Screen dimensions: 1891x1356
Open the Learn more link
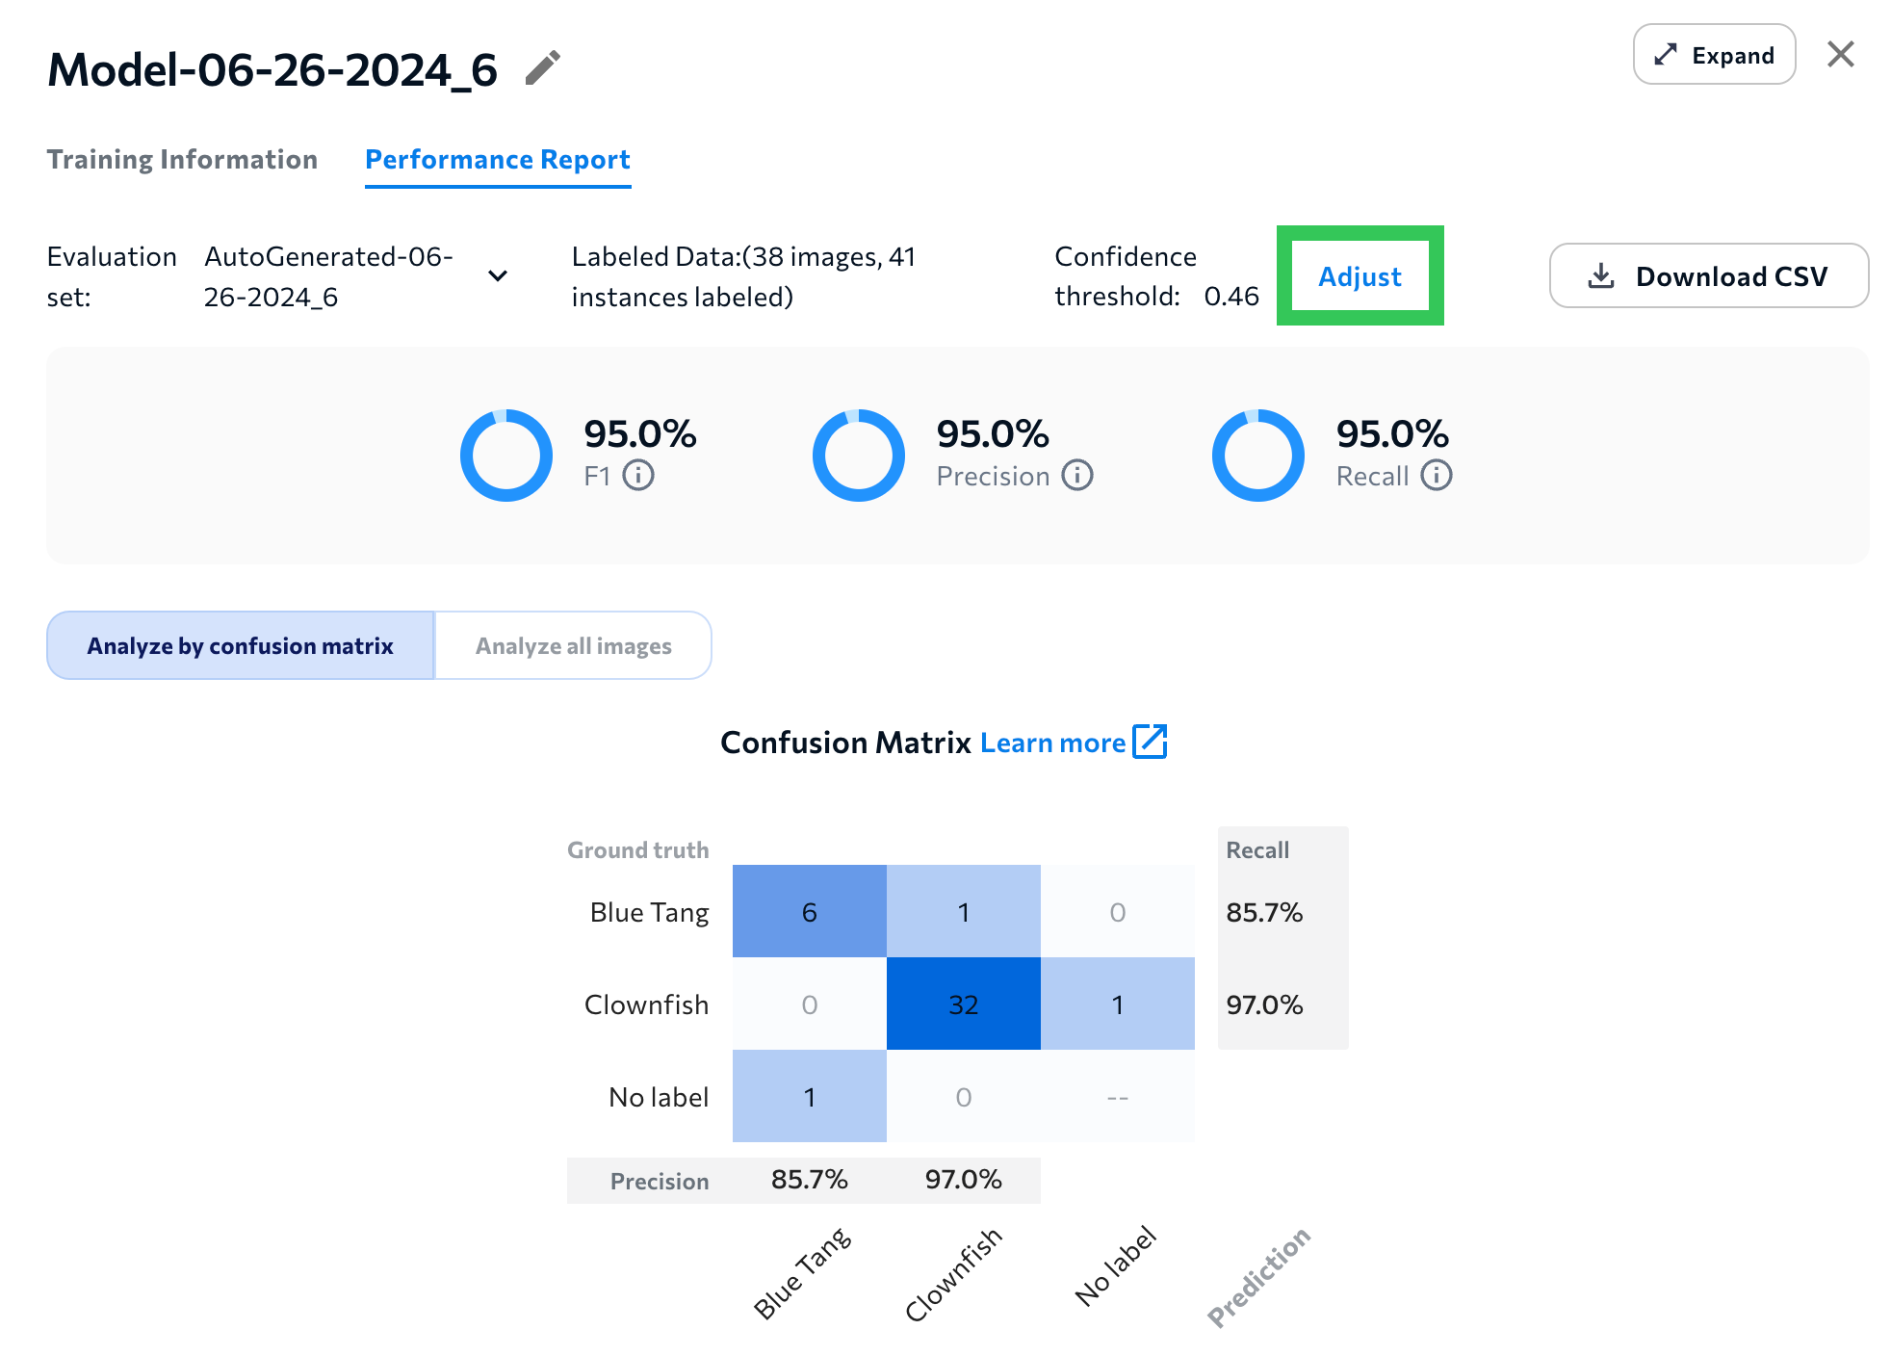(1051, 742)
